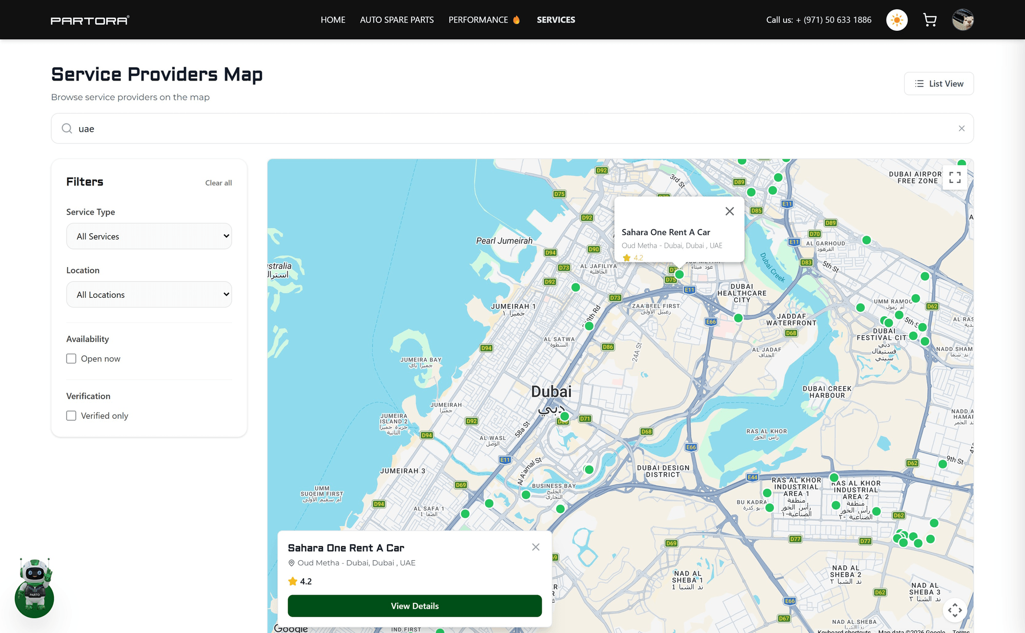This screenshot has height=633, width=1025.
Task: Click into the search providers input
Action: (x=512, y=129)
